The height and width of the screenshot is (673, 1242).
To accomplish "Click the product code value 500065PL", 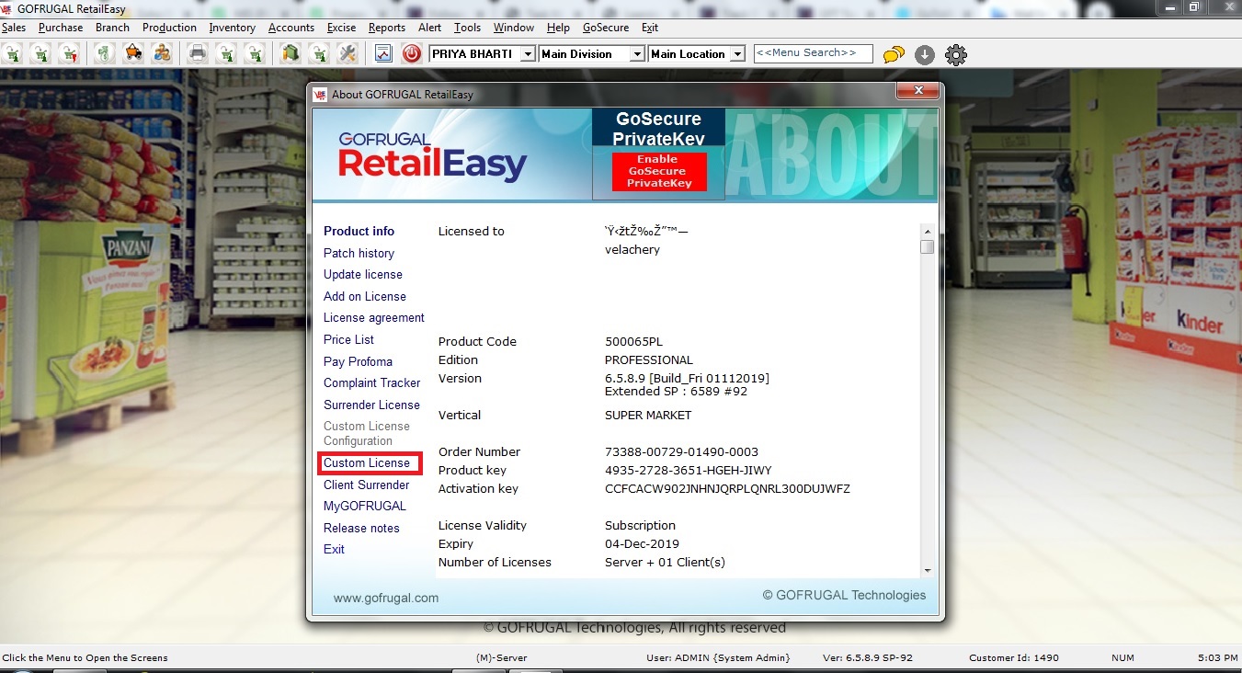I will tap(633, 341).
